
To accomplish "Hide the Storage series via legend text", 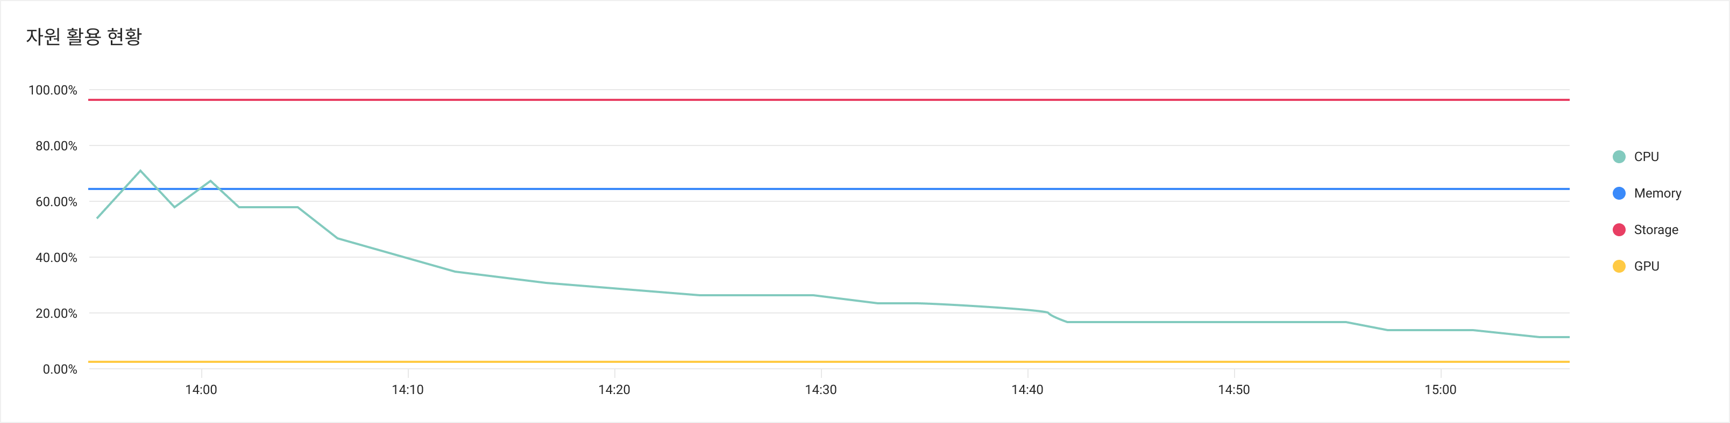I will point(1655,230).
